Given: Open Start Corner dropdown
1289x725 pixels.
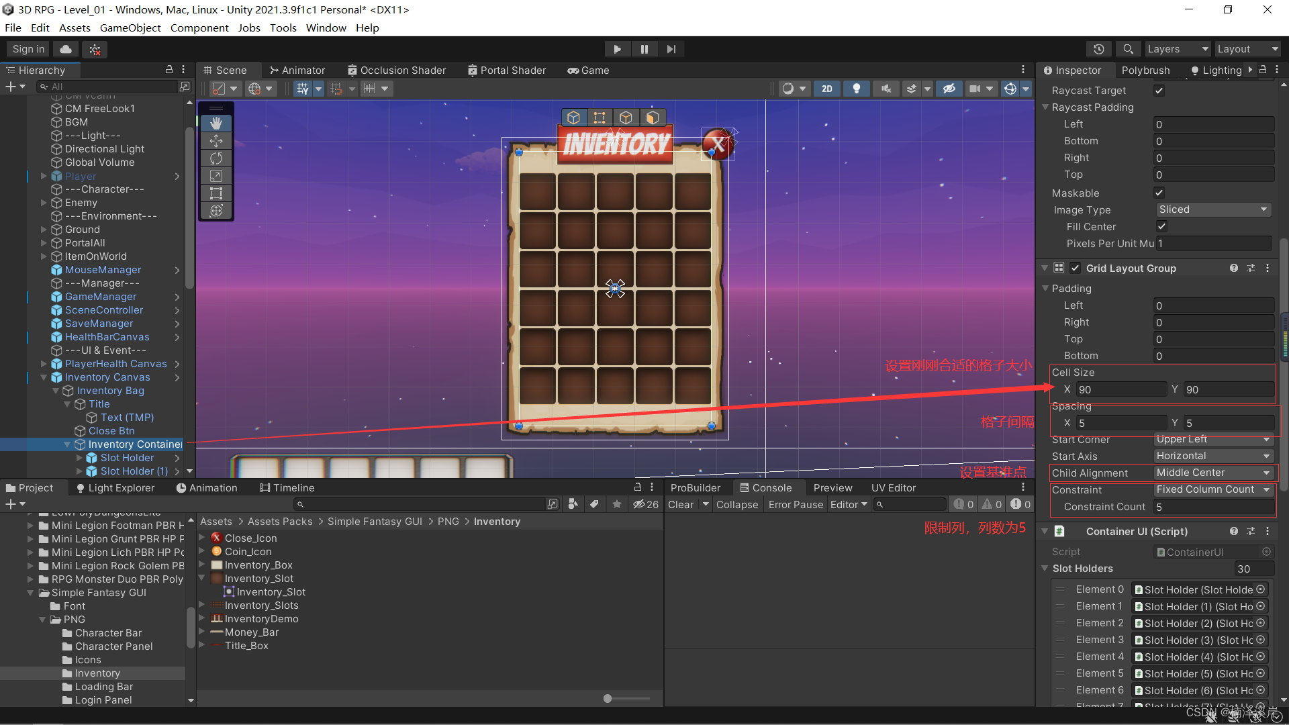Looking at the screenshot, I should pyautogui.click(x=1213, y=439).
